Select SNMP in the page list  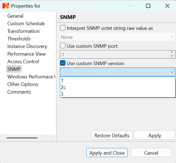click(14, 69)
